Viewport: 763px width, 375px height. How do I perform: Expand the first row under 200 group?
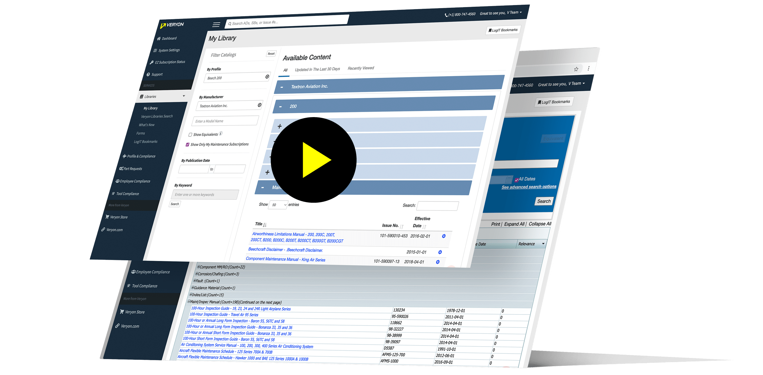click(279, 126)
